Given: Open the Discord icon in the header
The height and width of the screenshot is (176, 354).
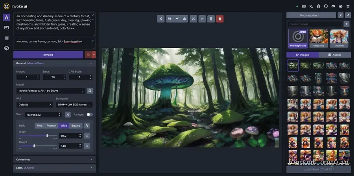Looking at the screenshot, I should 333,6.
